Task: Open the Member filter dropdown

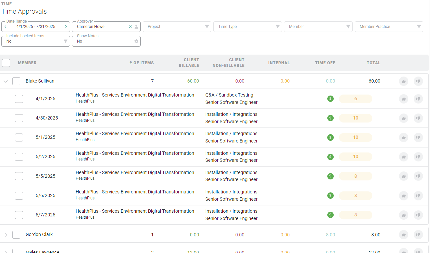Action: click(x=318, y=27)
